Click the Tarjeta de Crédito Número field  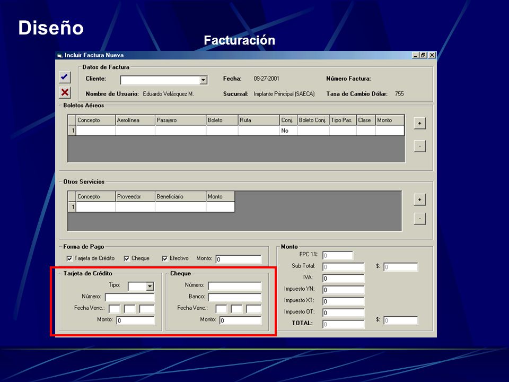(x=129, y=298)
